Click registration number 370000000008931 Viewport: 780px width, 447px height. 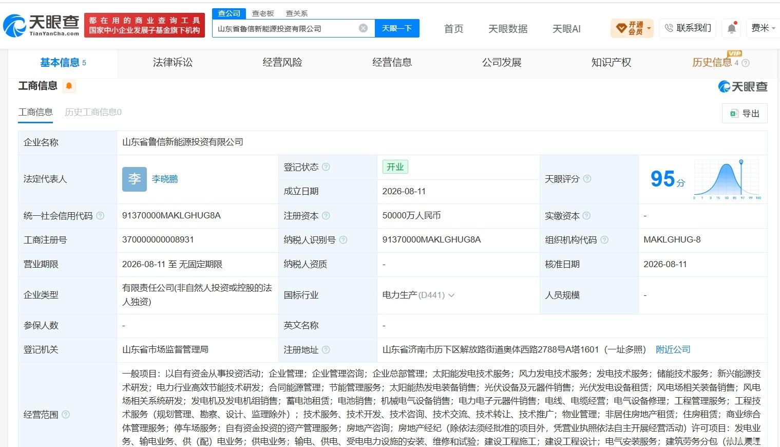pyautogui.click(x=158, y=239)
